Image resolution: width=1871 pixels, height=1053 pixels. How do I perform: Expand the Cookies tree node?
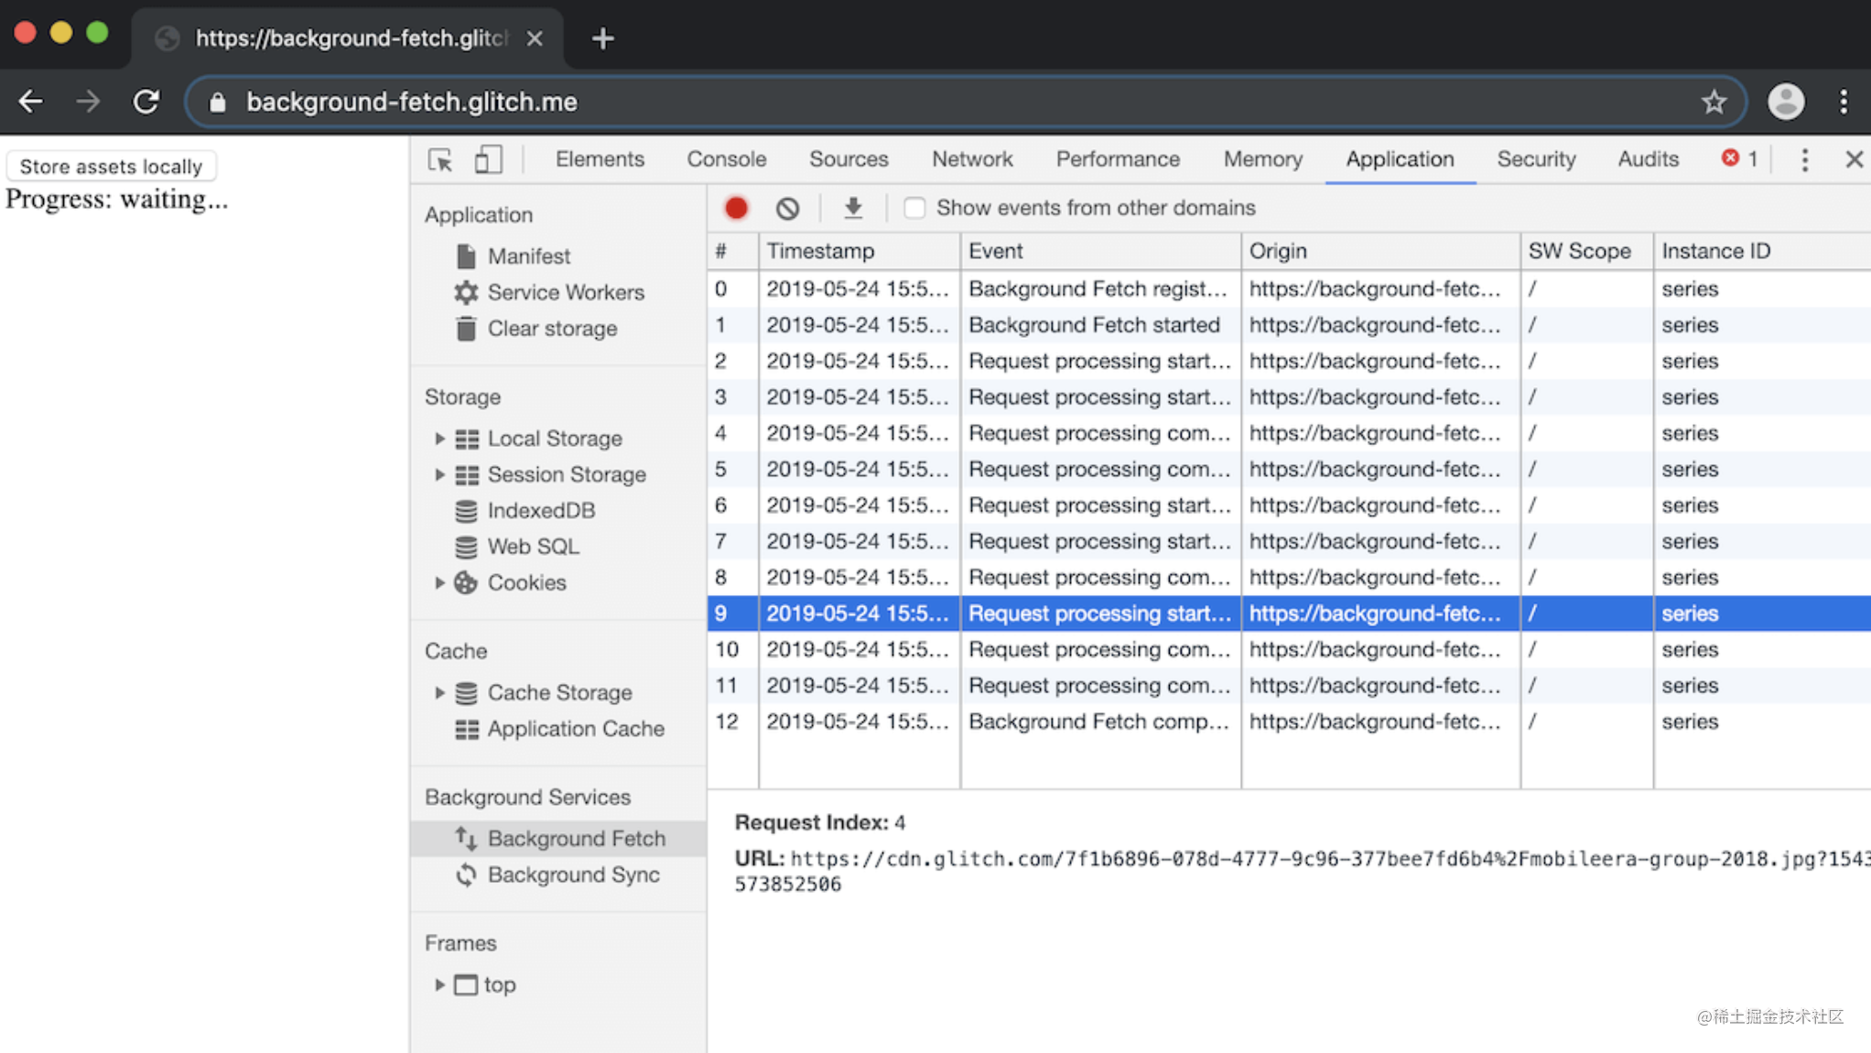439,582
